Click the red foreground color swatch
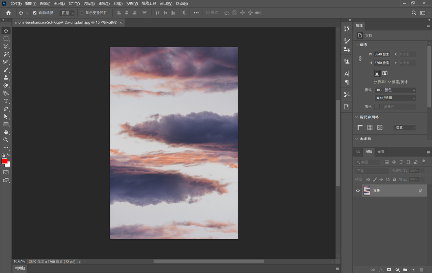The width and height of the screenshot is (432, 273). 4,161
